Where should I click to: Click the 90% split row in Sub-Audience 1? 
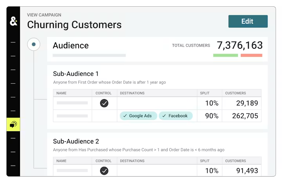[157, 116]
